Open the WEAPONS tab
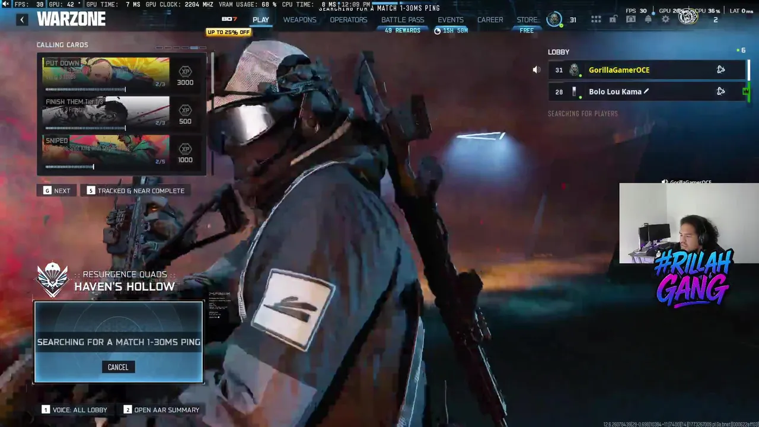Viewport: 759px width, 427px height. pos(299,20)
